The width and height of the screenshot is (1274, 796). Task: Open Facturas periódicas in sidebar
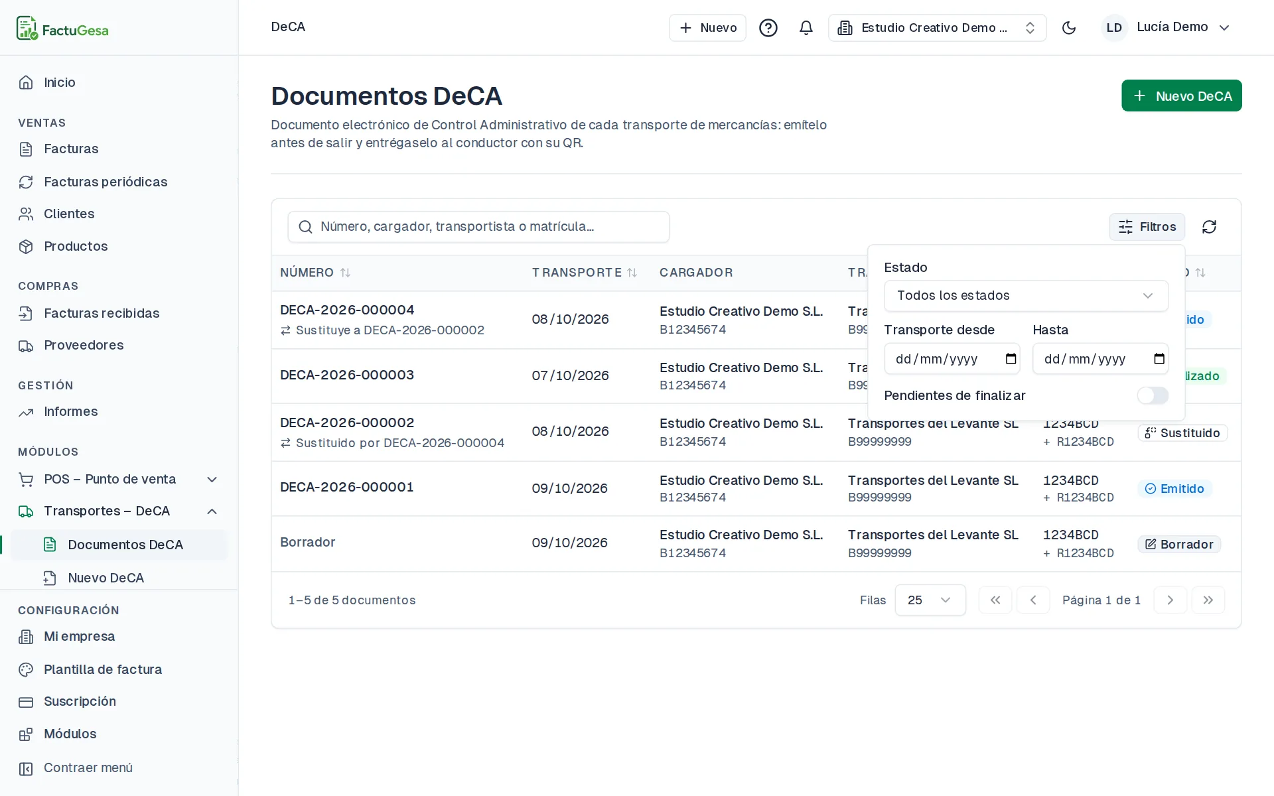[x=119, y=182]
